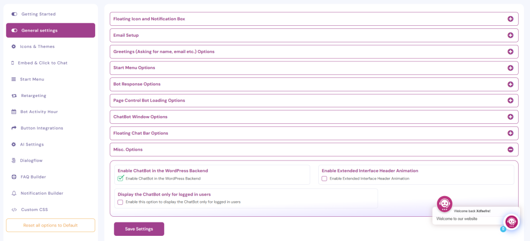Click the code icon for Custom CSS
This screenshot has height=241, width=530.
[x=14, y=210]
